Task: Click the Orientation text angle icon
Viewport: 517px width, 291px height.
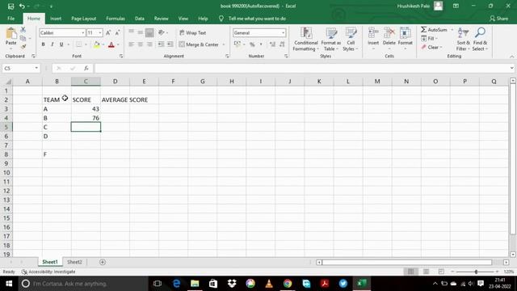Action: click(x=162, y=32)
